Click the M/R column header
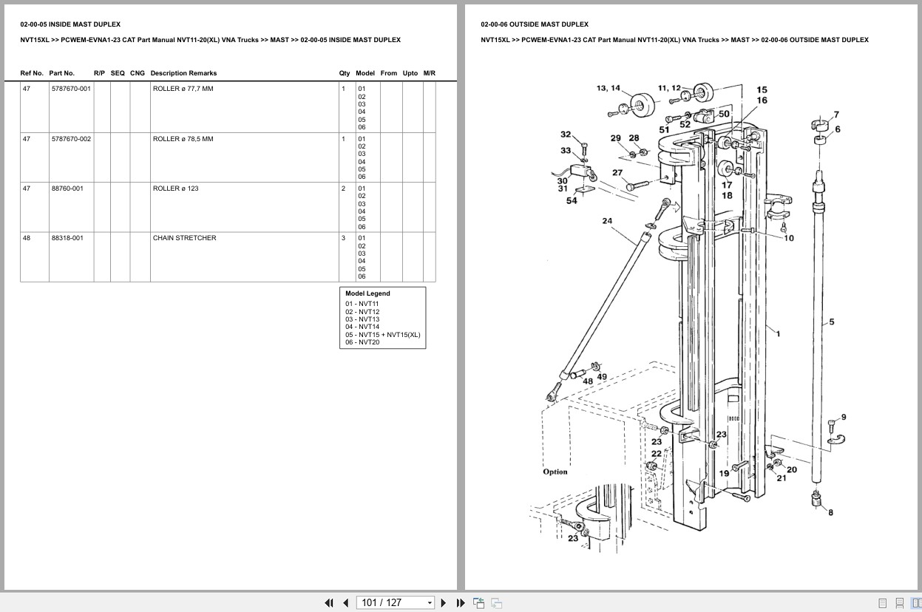This screenshot has width=922, height=612. (x=430, y=73)
